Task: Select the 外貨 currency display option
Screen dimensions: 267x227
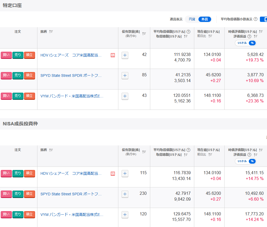Action: point(205,19)
